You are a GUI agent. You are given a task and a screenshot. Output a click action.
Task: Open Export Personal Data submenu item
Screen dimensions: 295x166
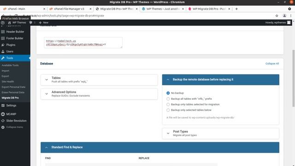tap(13, 87)
